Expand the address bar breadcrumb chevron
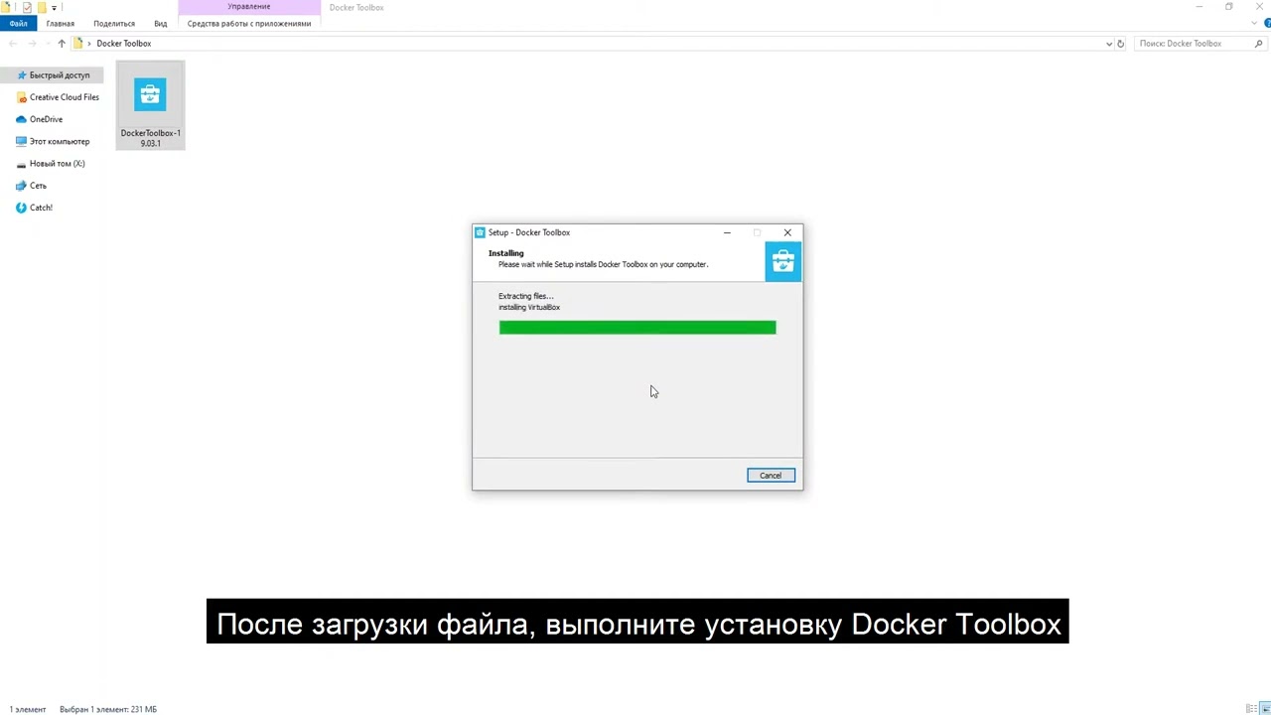The height and width of the screenshot is (715, 1271). pos(90,44)
